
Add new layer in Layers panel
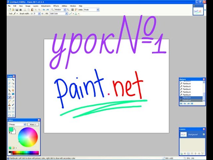click(181, 153)
